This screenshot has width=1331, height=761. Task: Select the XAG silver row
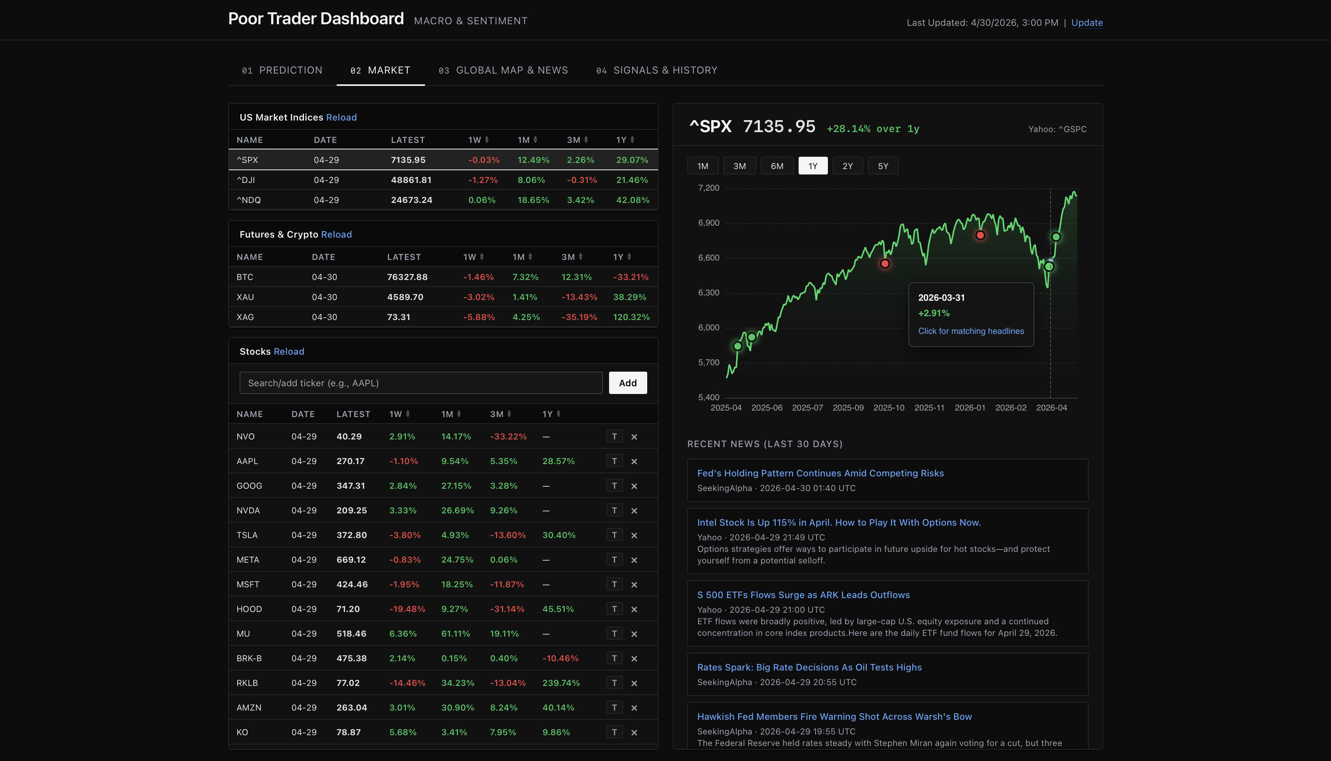(x=443, y=317)
